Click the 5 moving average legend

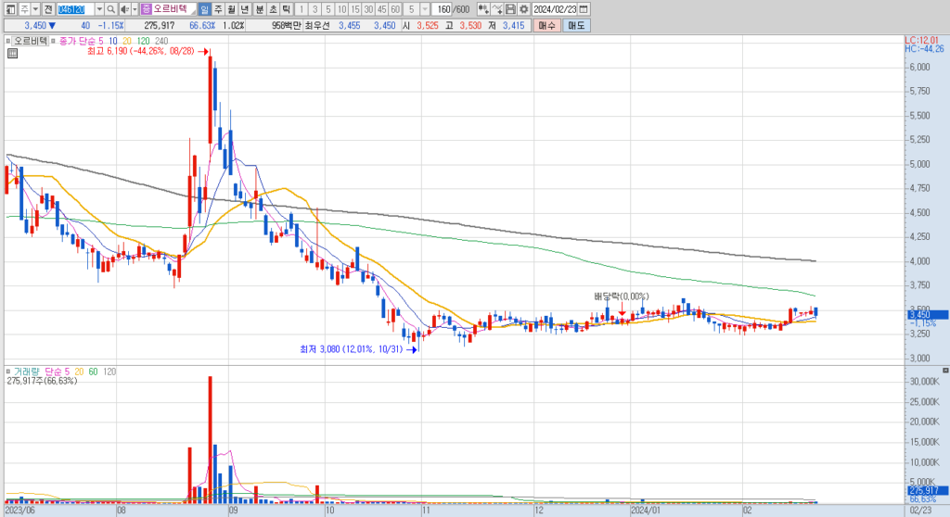coord(100,41)
